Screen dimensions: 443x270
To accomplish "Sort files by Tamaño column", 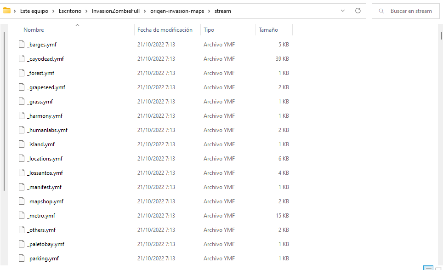I will pos(268,30).
